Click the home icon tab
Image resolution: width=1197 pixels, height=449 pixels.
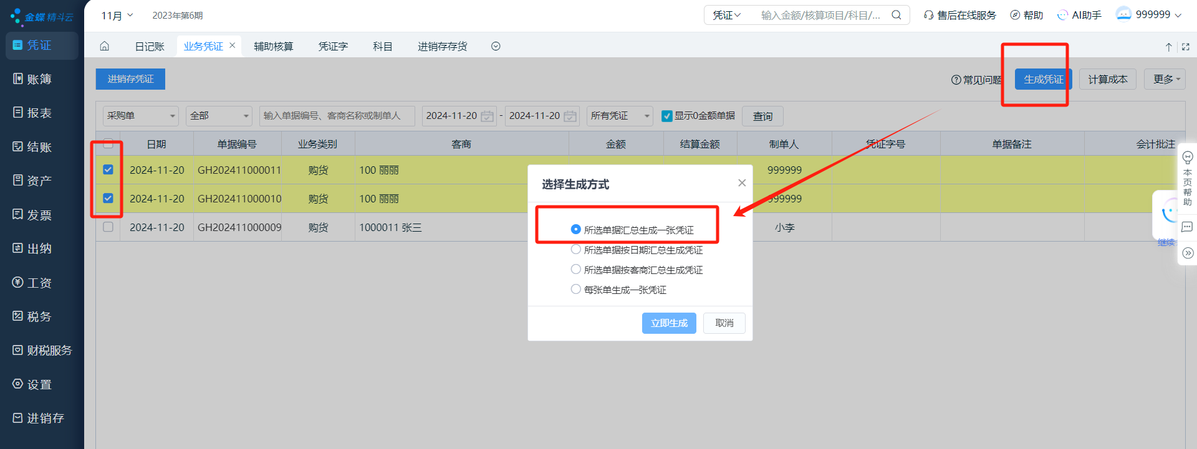pyautogui.click(x=105, y=46)
